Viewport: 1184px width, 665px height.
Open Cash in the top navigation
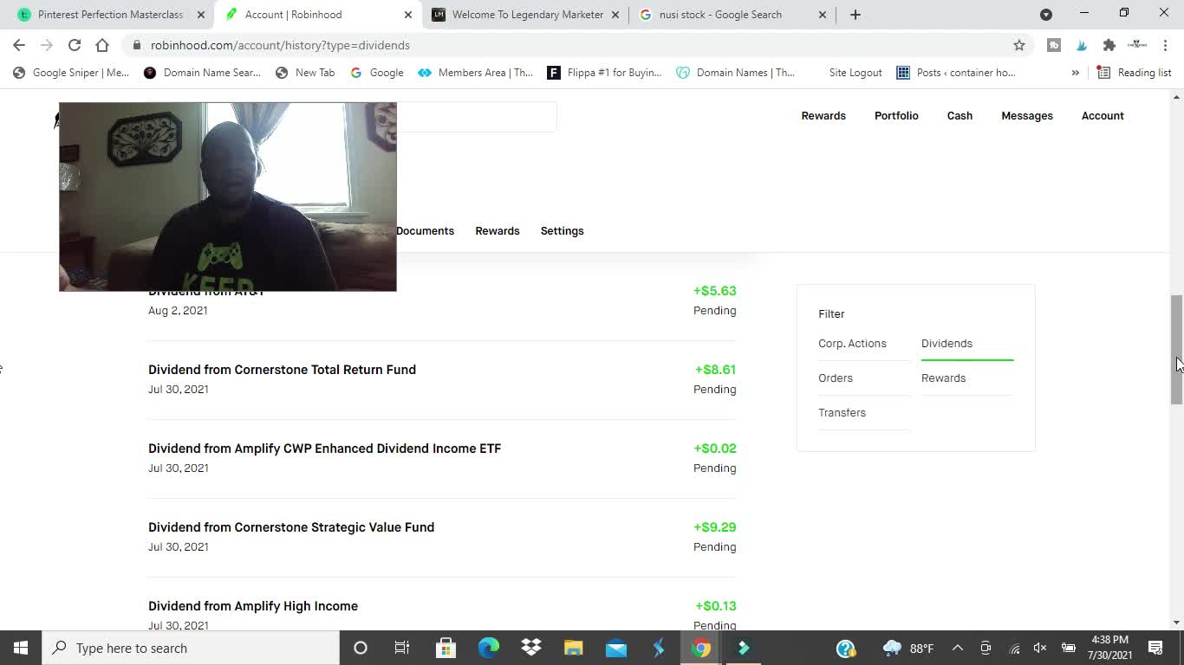[x=960, y=116]
